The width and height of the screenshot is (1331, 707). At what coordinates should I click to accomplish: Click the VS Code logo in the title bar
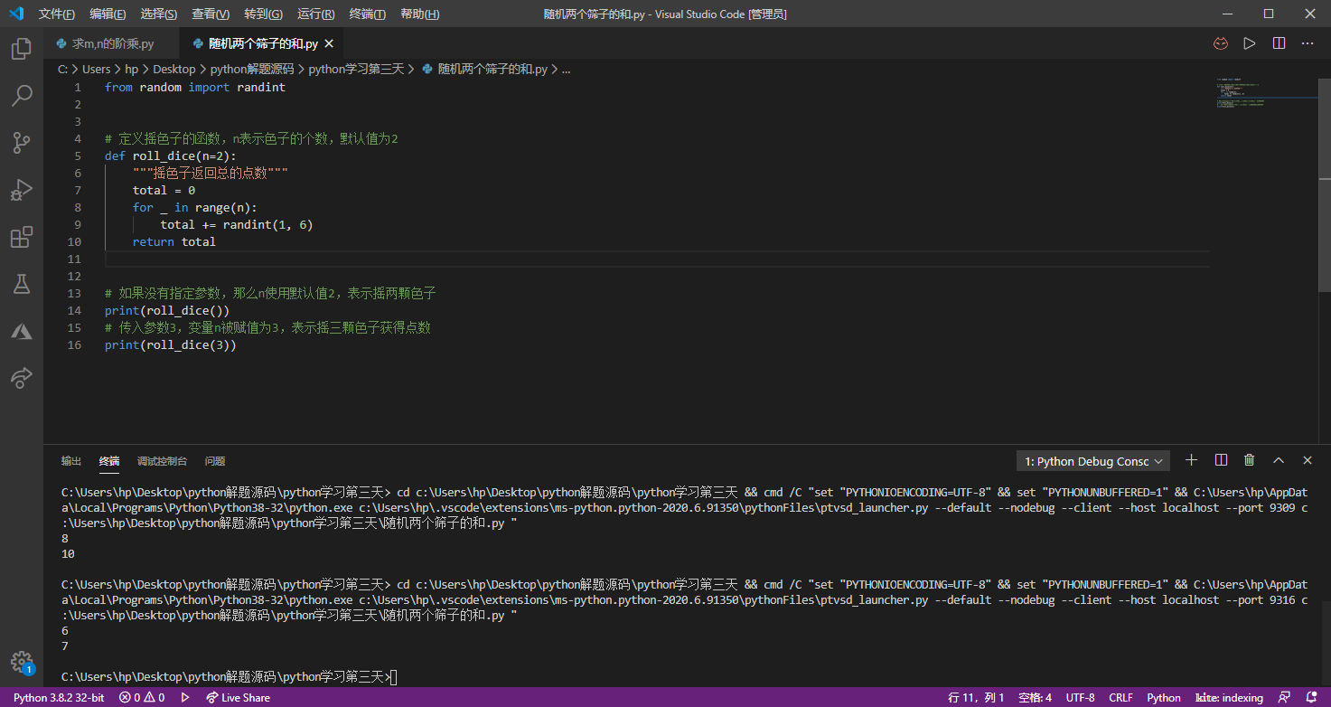[16, 14]
